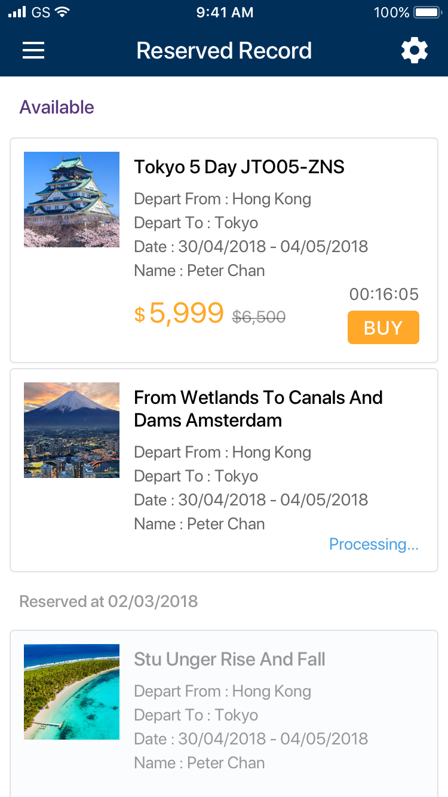The image size is (448, 797).
Task: Tap the Reserved at 02/03/2018 header
Action: click(108, 601)
